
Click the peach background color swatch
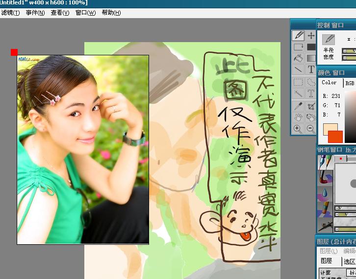point(329,127)
